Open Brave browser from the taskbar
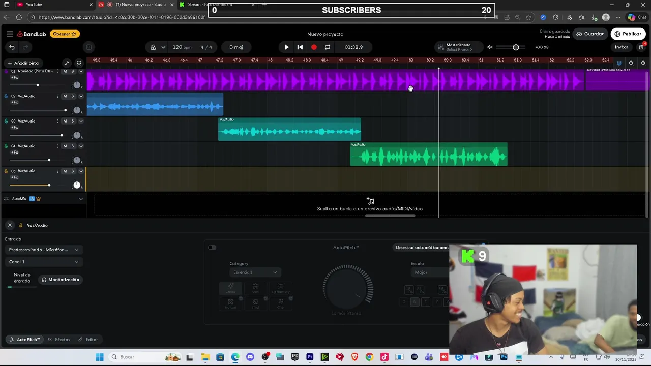The height and width of the screenshot is (366, 651). pyautogui.click(x=354, y=357)
